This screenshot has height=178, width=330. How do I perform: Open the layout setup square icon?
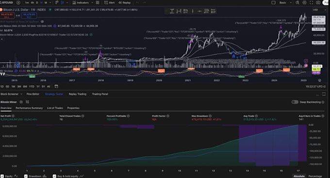[273, 2]
